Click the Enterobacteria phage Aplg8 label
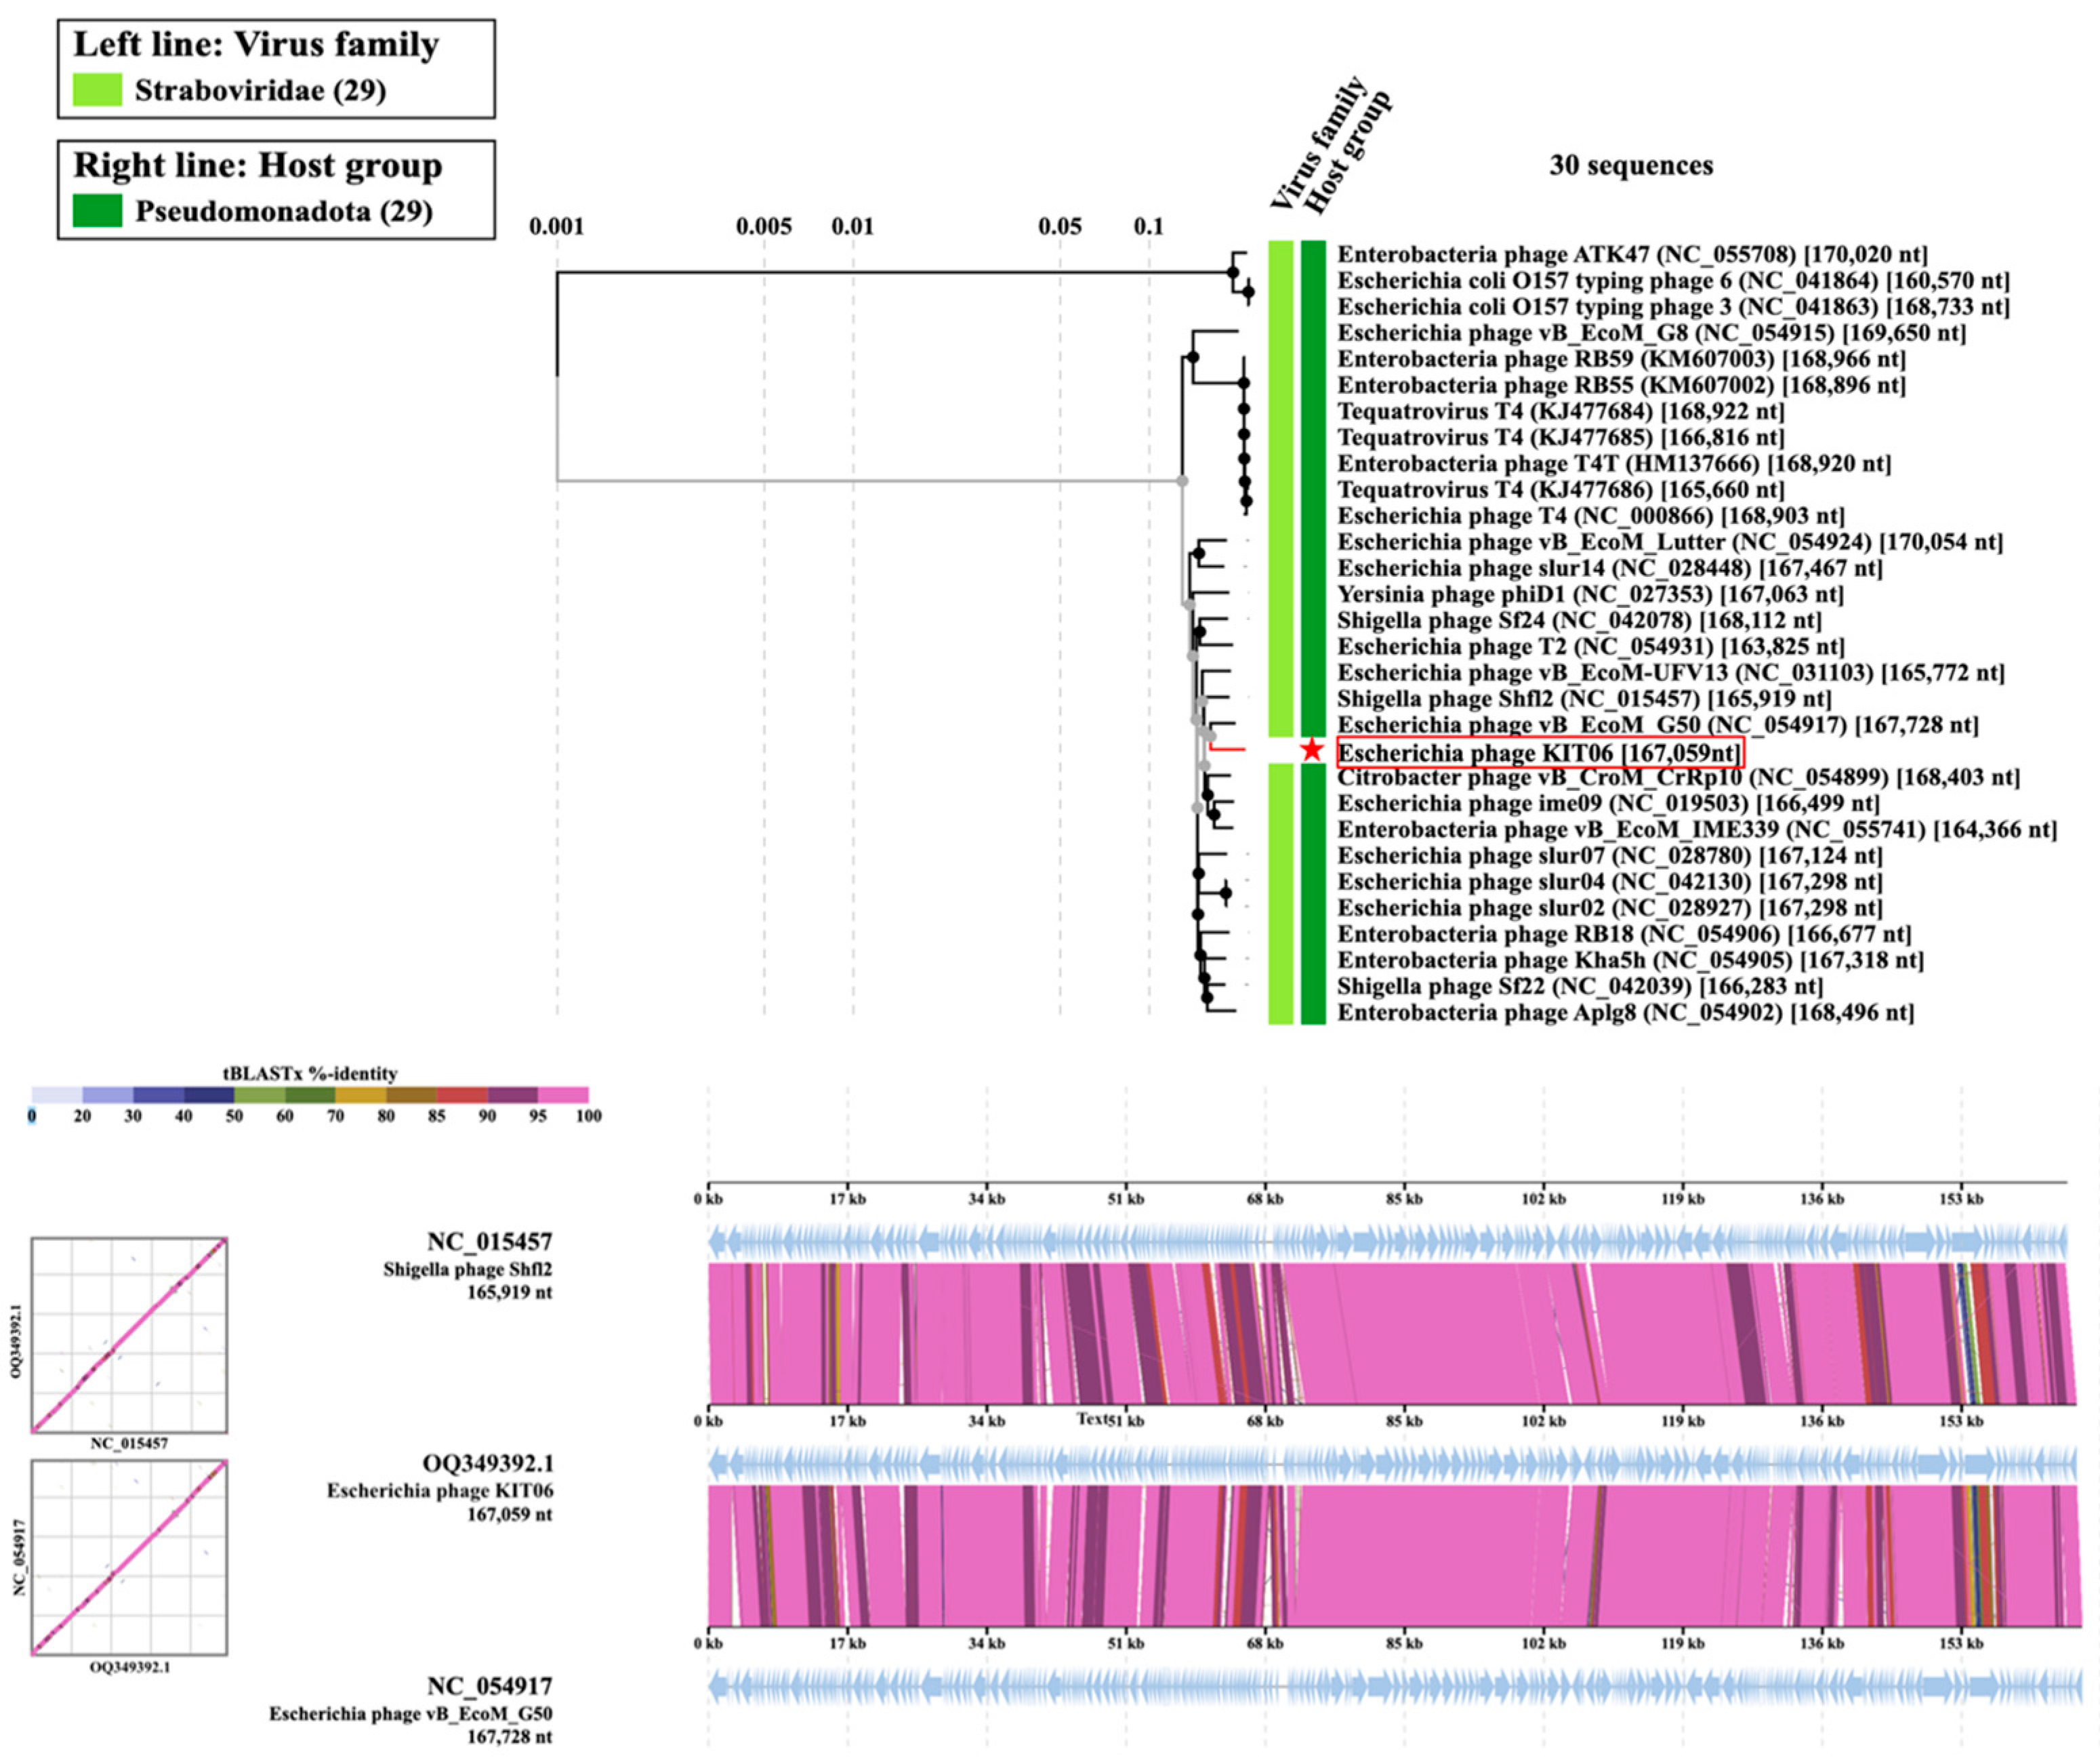 point(1625,1013)
